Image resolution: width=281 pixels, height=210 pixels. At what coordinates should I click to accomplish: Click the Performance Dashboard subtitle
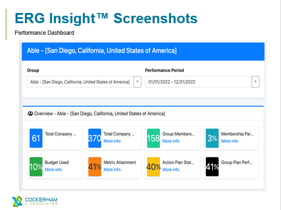pos(44,33)
